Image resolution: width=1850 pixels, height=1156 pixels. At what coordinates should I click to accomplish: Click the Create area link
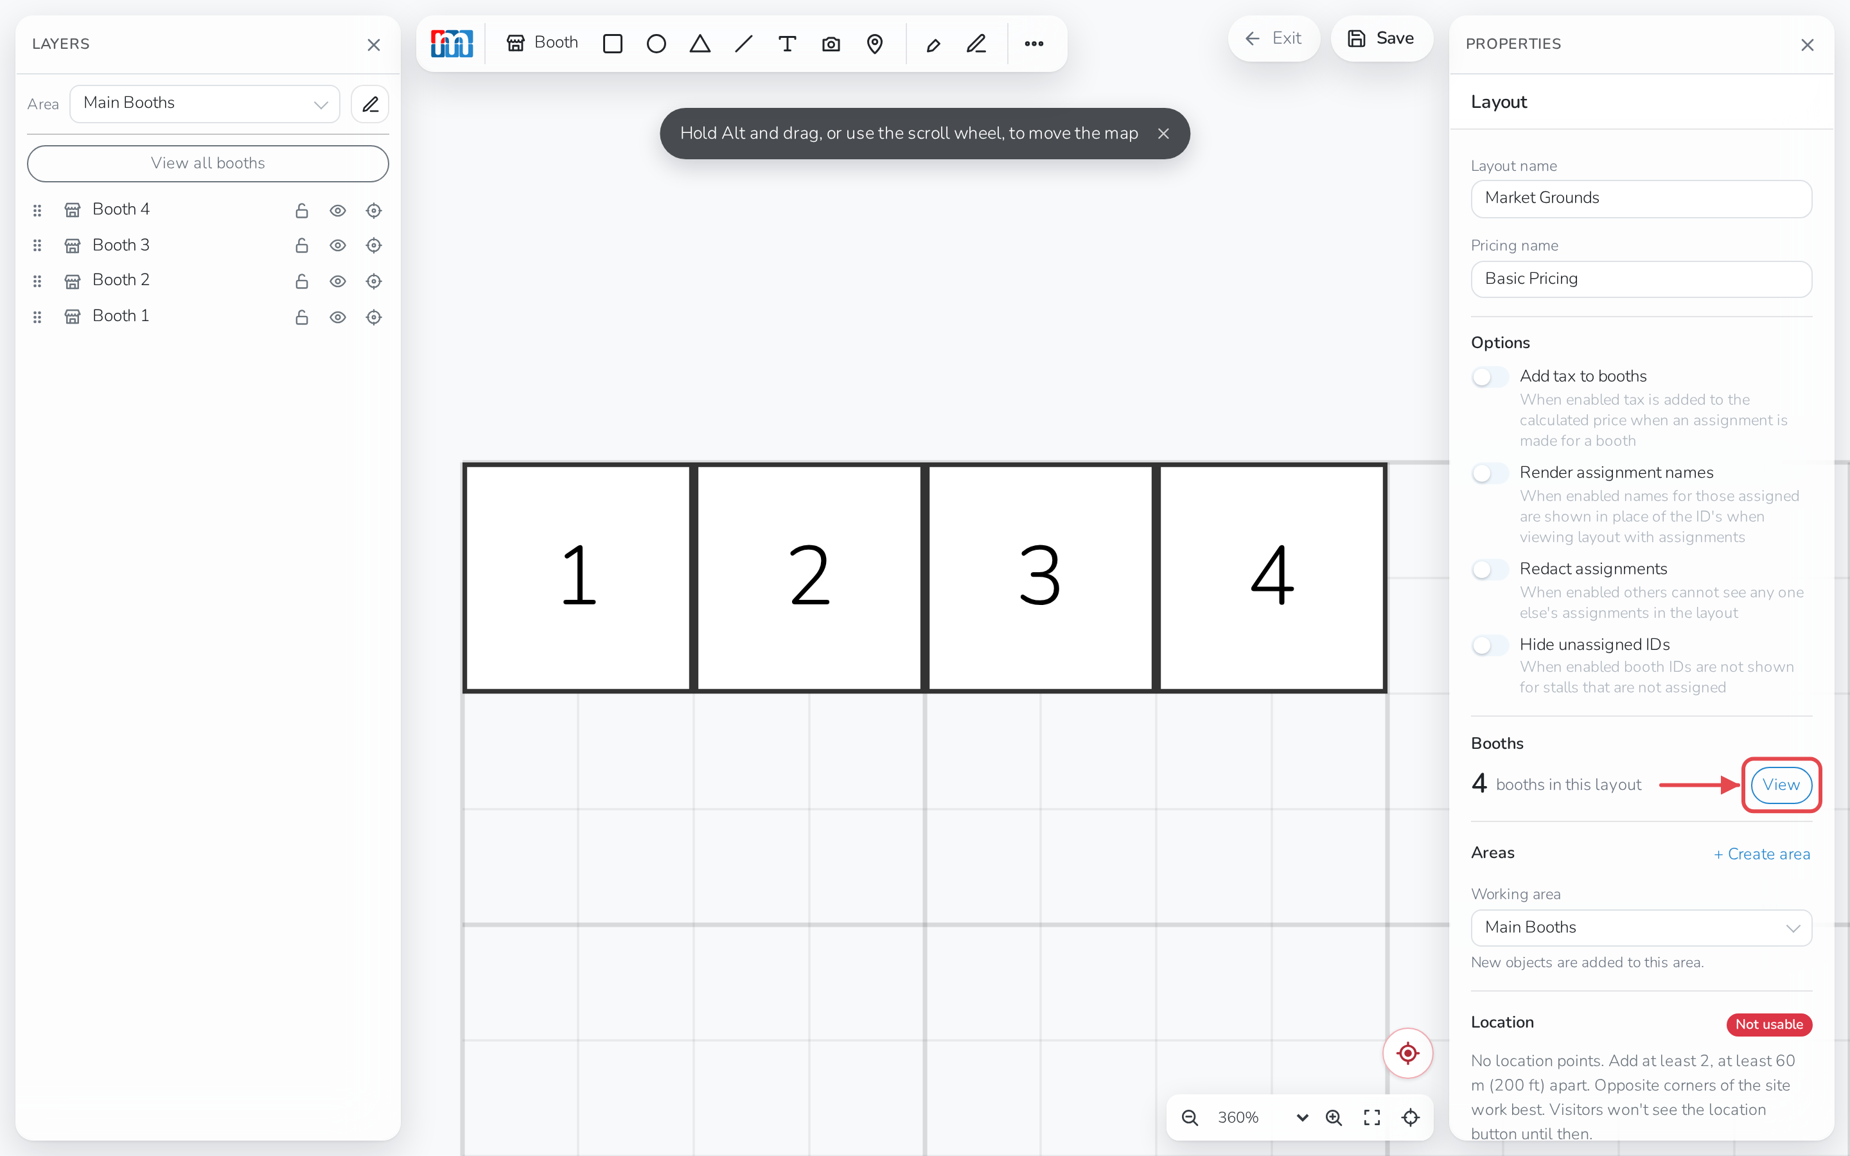(1761, 854)
